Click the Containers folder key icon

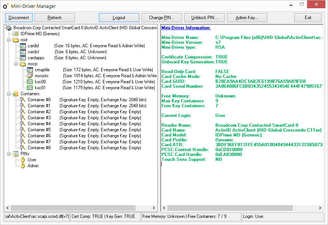click(16, 94)
